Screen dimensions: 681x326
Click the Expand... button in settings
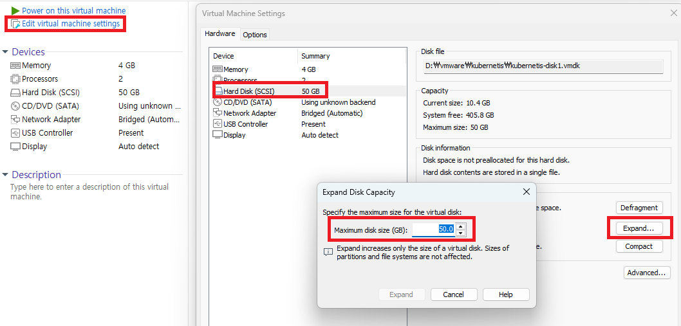[x=639, y=228]
